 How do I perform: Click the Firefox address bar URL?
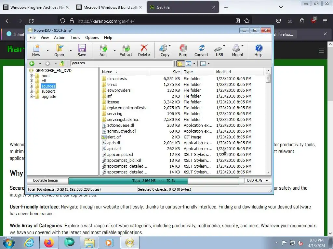[106, 21]
